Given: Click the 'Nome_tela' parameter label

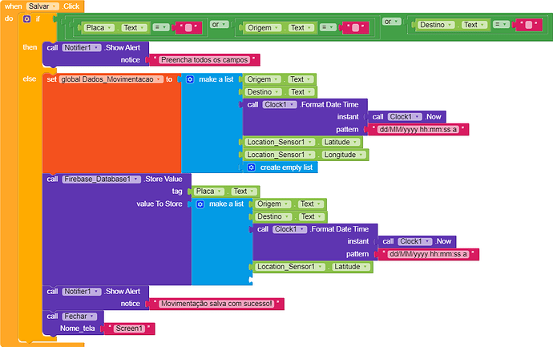Looking at the screenshot, I should (77, 329).
